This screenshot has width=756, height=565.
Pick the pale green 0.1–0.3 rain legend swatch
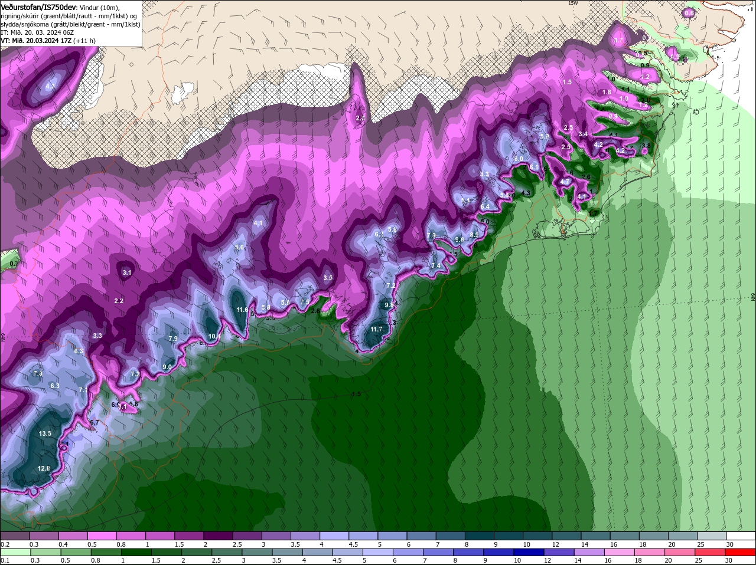15,553
